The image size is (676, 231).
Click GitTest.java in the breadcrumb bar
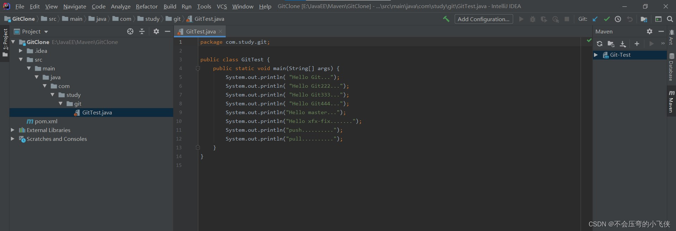[x=206, y=19]
